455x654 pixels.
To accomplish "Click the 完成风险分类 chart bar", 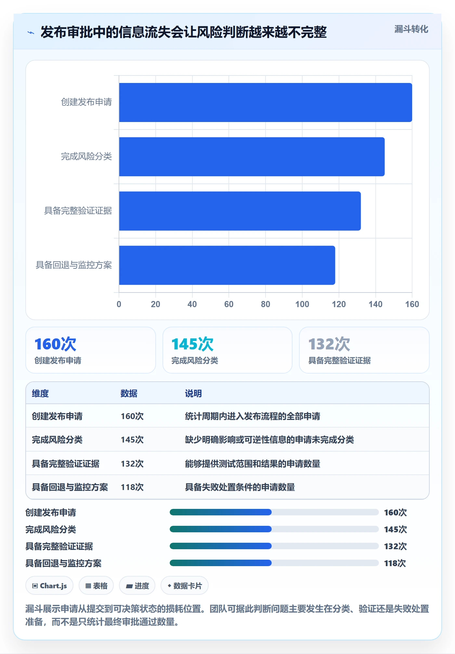I will pos(252,157).
